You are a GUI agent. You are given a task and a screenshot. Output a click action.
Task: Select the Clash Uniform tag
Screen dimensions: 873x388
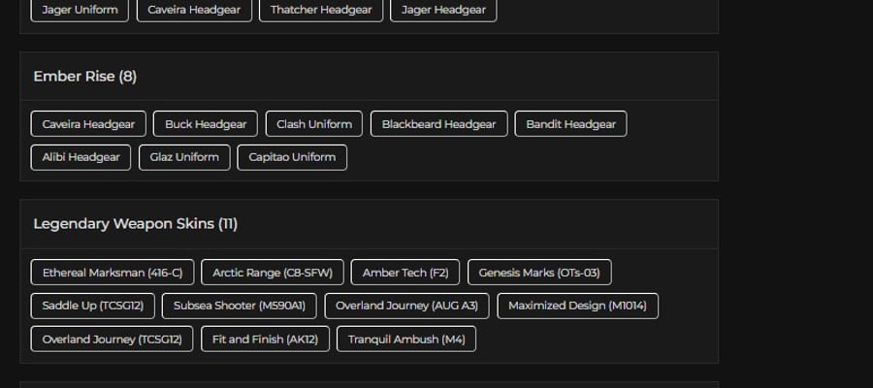(314, 124)
